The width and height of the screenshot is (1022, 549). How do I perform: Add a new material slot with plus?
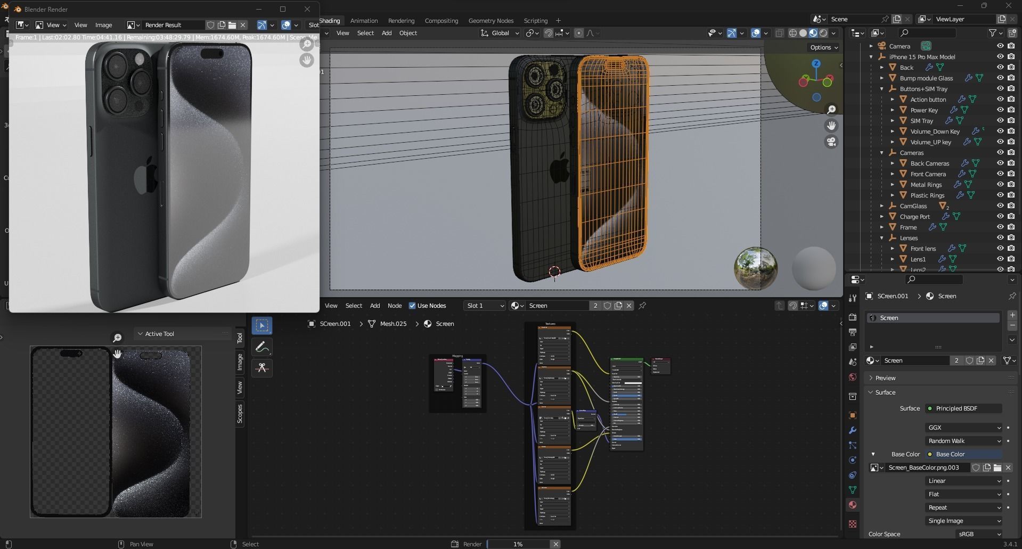point(1012,315)
